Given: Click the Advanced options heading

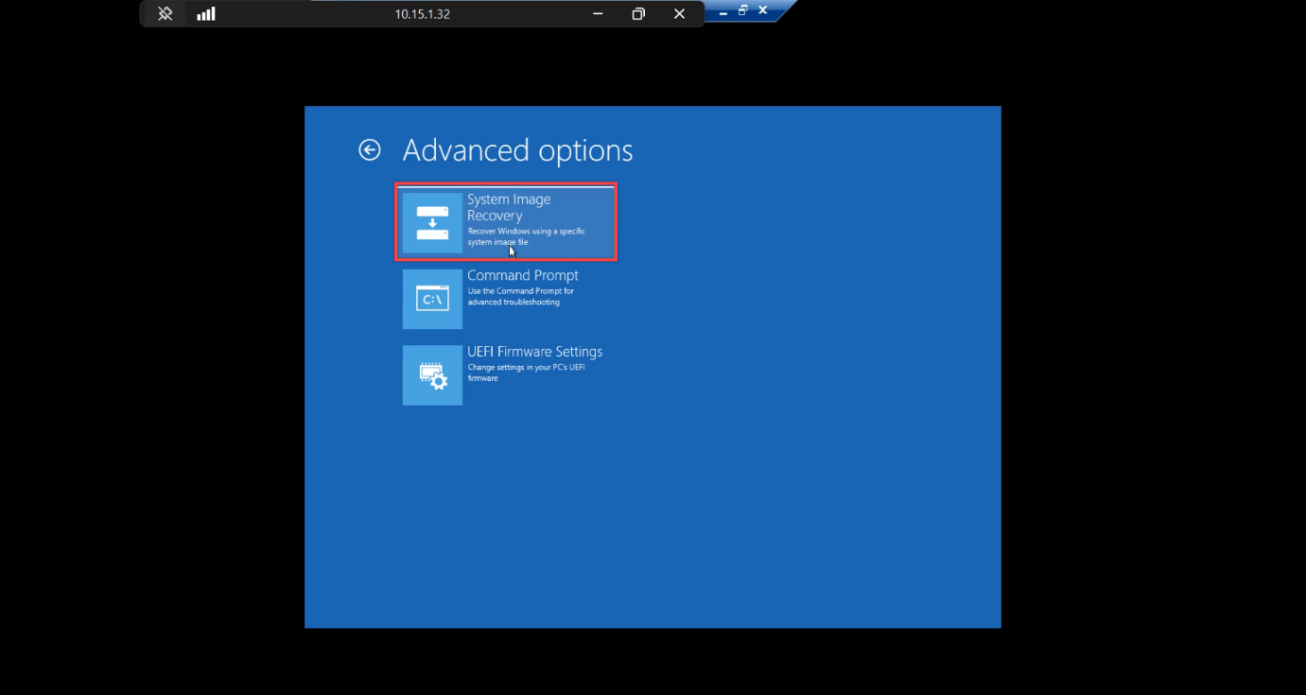Looking at the screenshot, I should 518,150.
